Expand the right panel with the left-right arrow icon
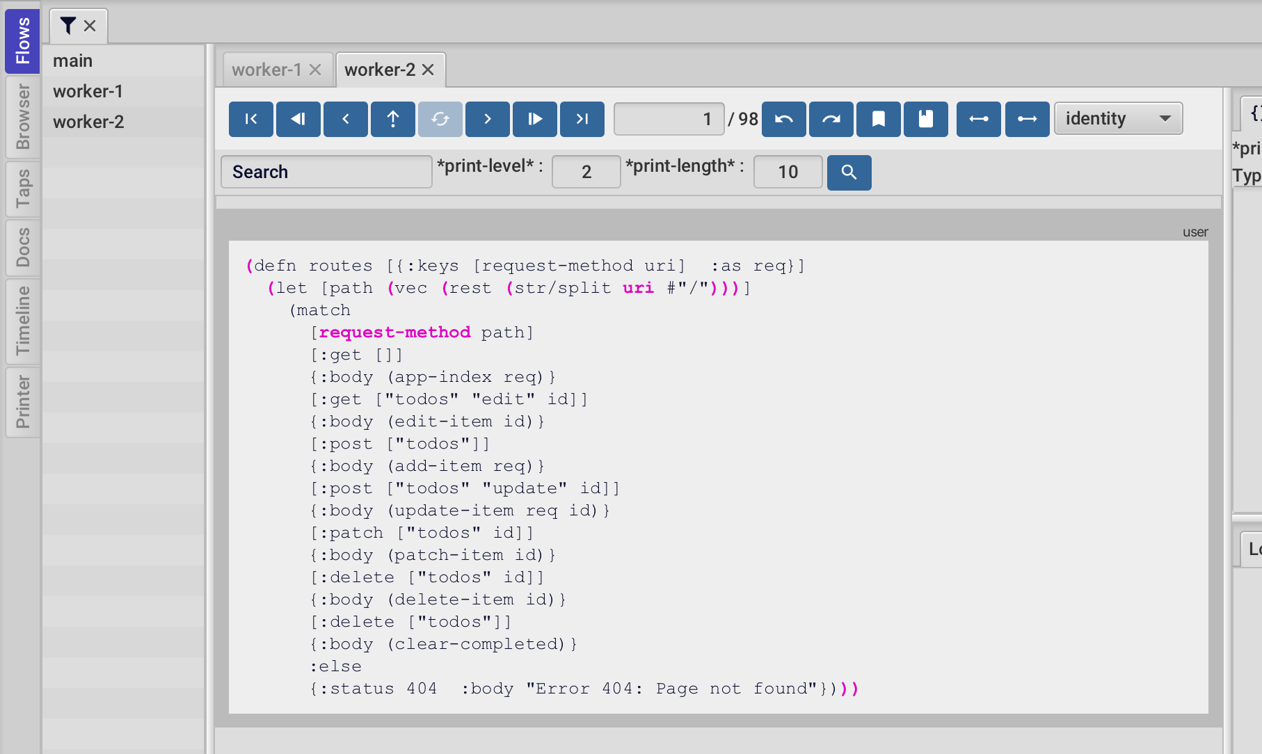 click(978, 119)
